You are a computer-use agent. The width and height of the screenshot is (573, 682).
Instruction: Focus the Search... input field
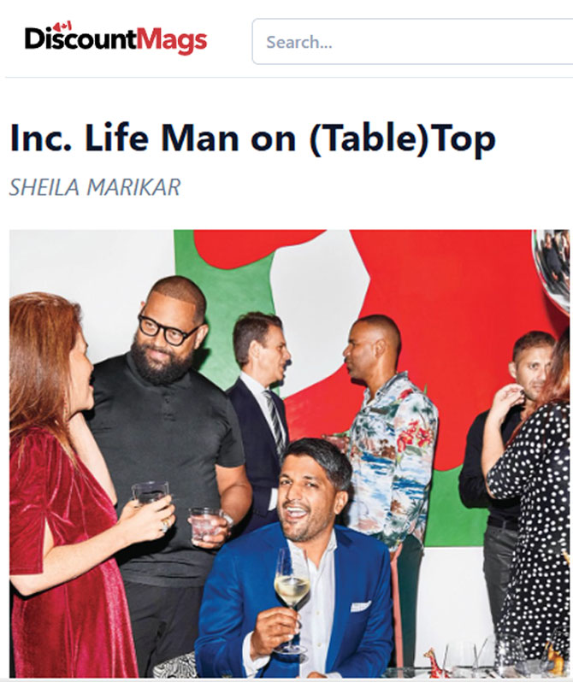[412, 42]
